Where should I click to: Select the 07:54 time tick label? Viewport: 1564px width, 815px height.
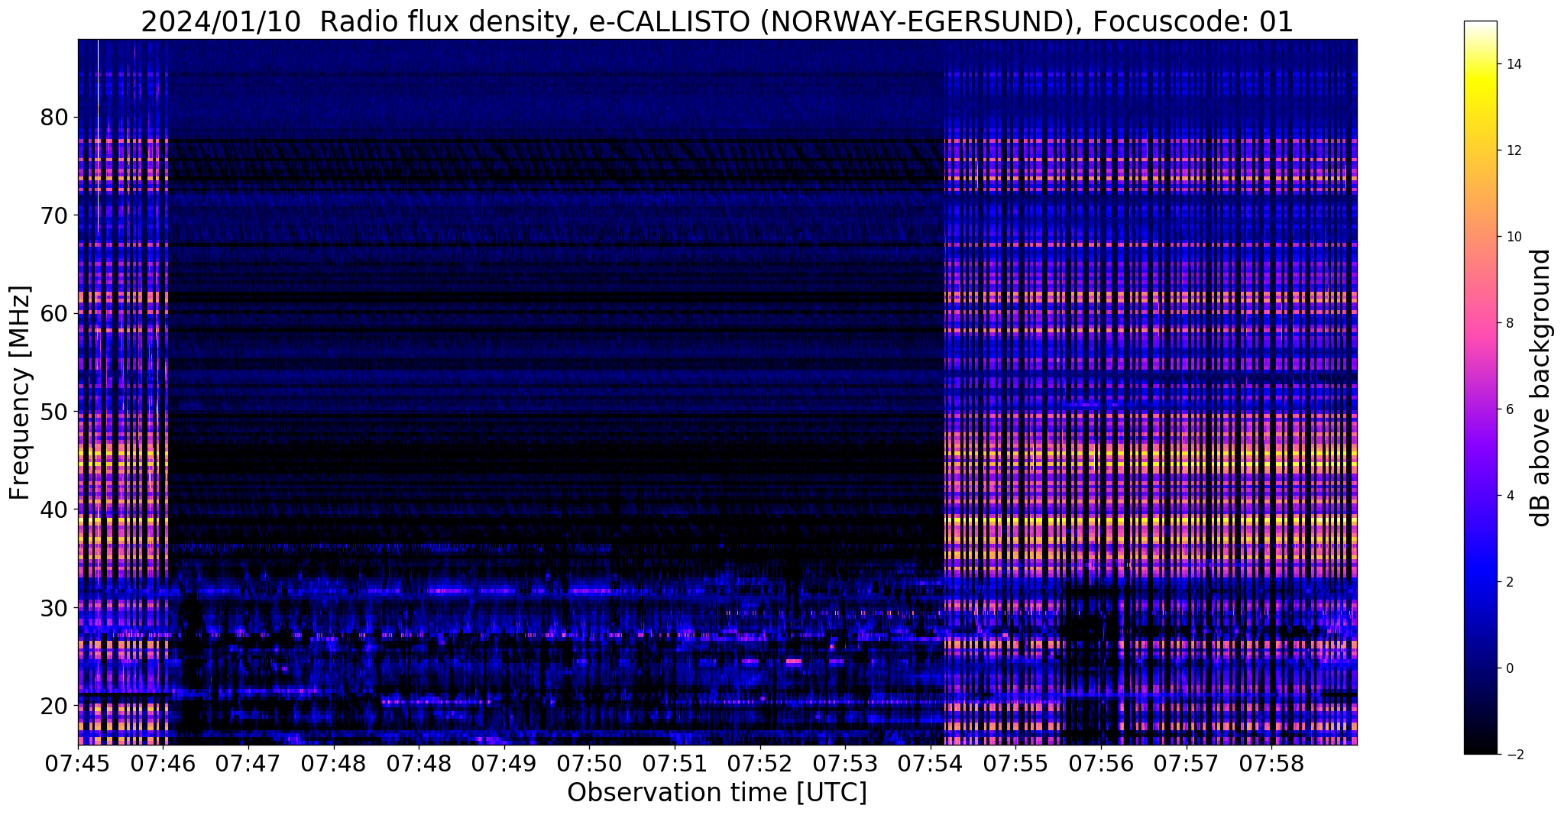pos(931,764)
